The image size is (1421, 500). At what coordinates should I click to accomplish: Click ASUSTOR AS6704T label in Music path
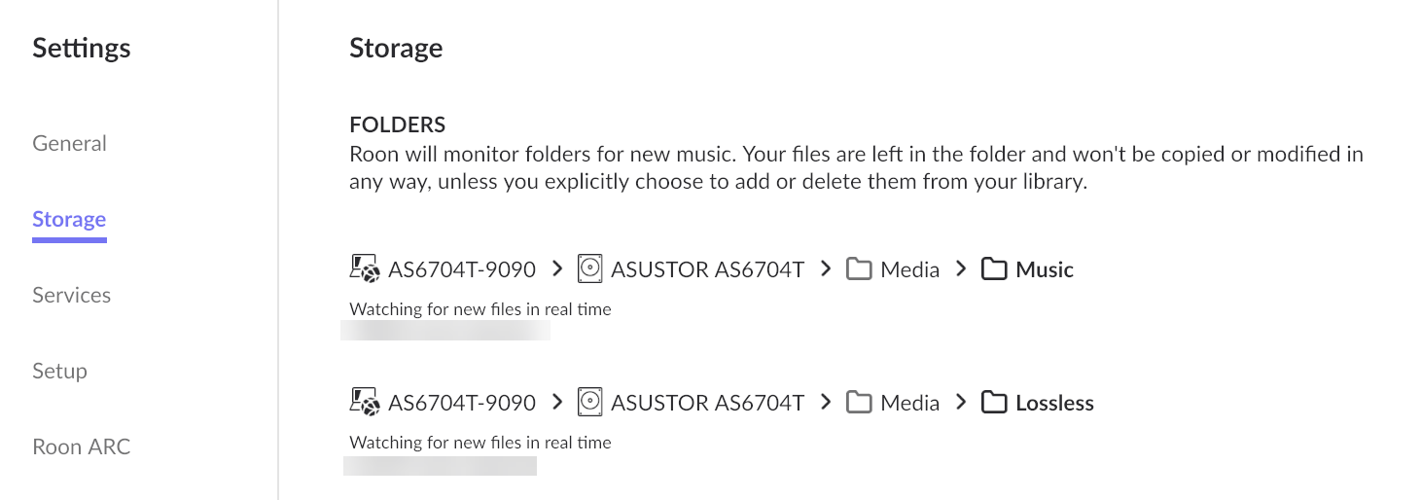coord(707,269)
